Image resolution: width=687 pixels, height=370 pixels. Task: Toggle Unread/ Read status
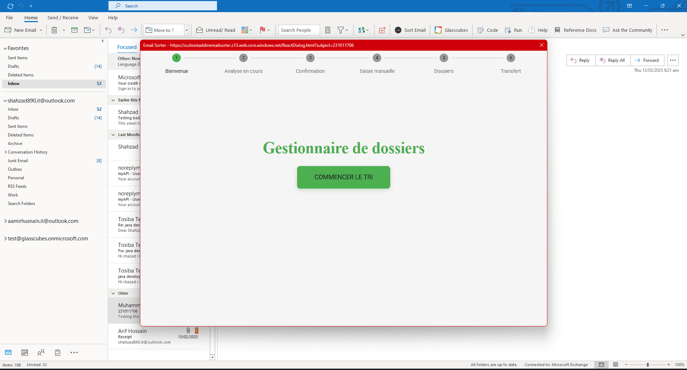(216, 30)
